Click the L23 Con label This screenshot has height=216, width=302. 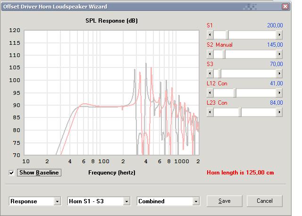[x=217, y=103]
